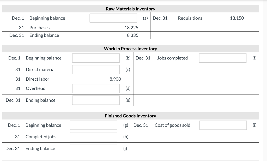Select Work in Process ending balance field (e)
This screenshot has height=161, width=267.
coord(96,100)
